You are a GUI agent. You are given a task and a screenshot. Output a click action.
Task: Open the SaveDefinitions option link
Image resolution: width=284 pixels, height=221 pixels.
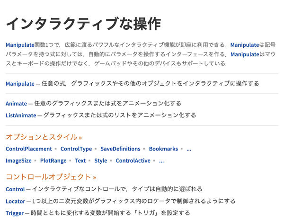pos(120,149)
